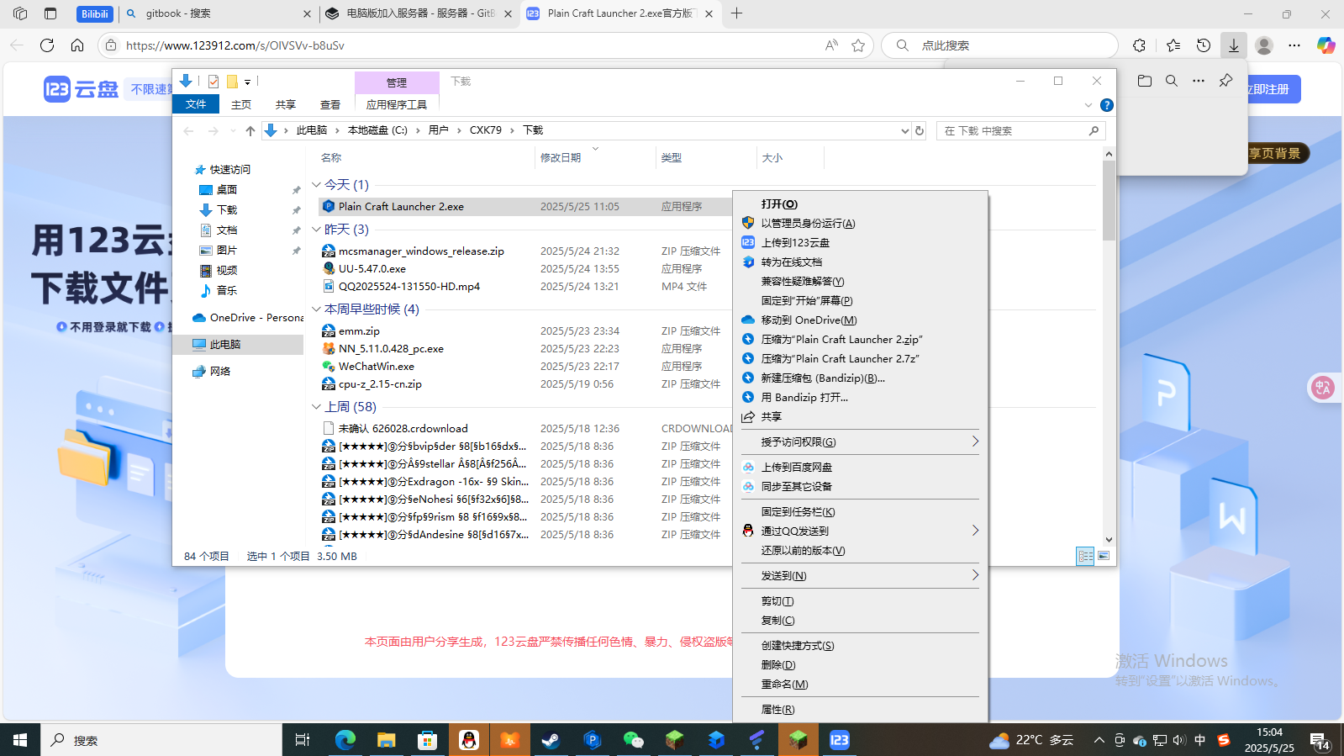Select 属性 in the context menu
The image size is (1344, 756).
[860, 709]
